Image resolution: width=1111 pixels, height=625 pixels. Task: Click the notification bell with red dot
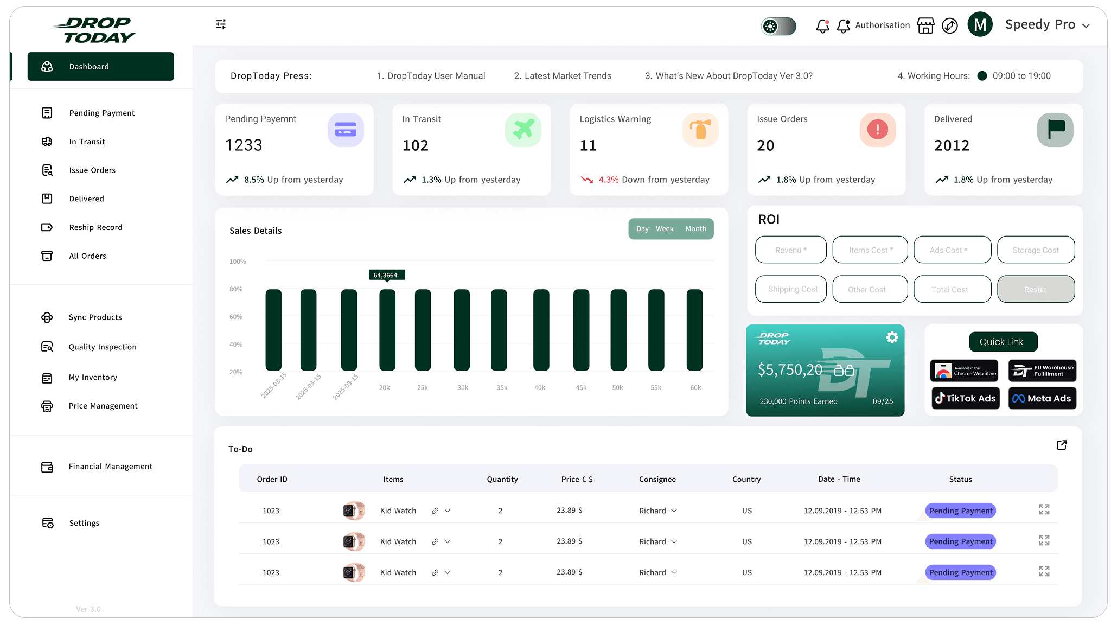pyautogui.click(x=822, y=25)
